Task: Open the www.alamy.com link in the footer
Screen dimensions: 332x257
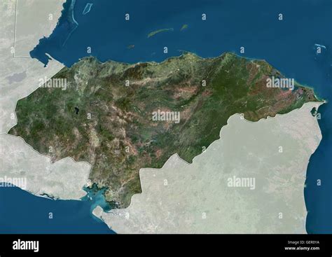Action: [x=302, y=249]
